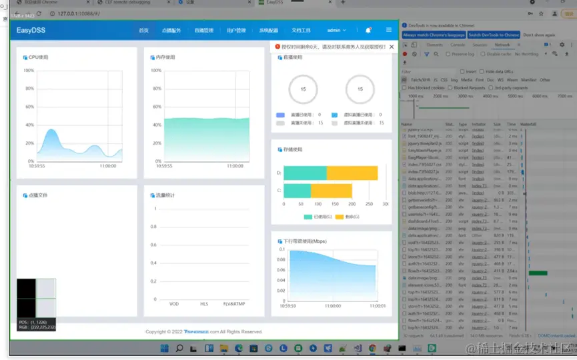Clear the network log with the clear icon
577x360 pixels.
[414, 54]
